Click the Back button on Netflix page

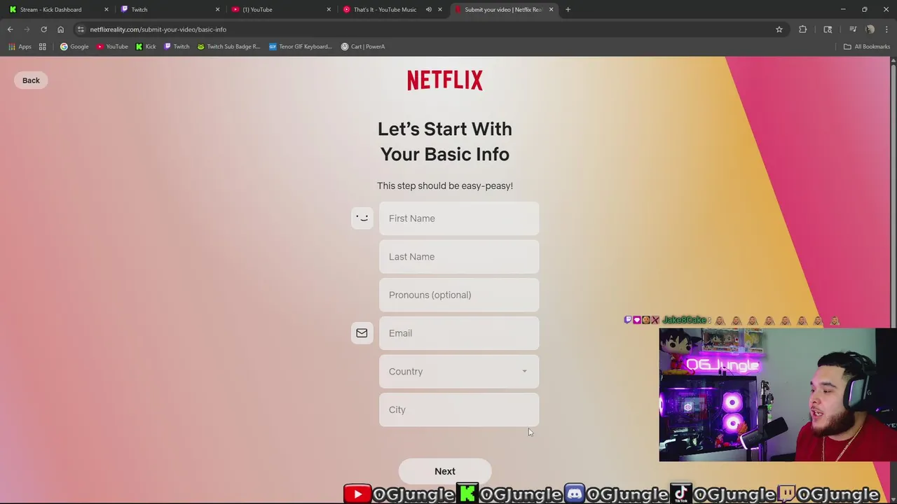(31, 80)
